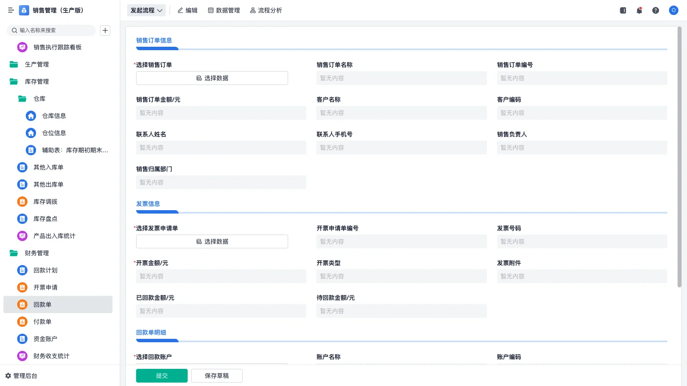Click the 输入名称来搜索 search field
Viewport: 687px width, 386px height.
[52, 30]
